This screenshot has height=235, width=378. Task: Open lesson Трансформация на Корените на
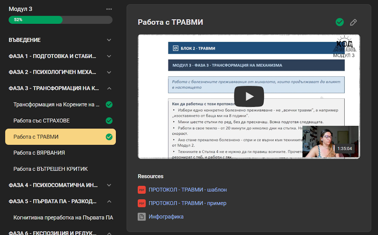point(56,104)
